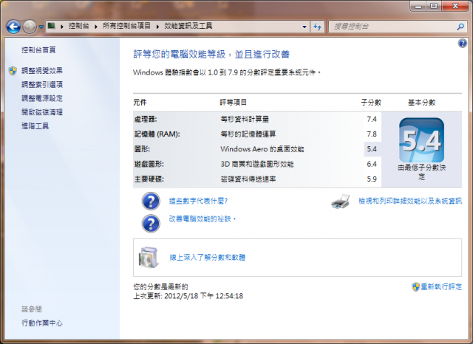Click the 上次更新 timestamp line
This screenshot has width=473, height=344.
tap(188, 296)
